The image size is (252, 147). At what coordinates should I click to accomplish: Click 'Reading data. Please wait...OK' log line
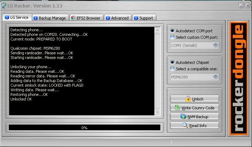[37, 71]
